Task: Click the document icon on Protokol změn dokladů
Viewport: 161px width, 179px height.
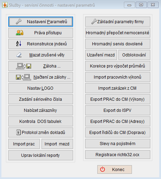Action: (x=18, y=132)
